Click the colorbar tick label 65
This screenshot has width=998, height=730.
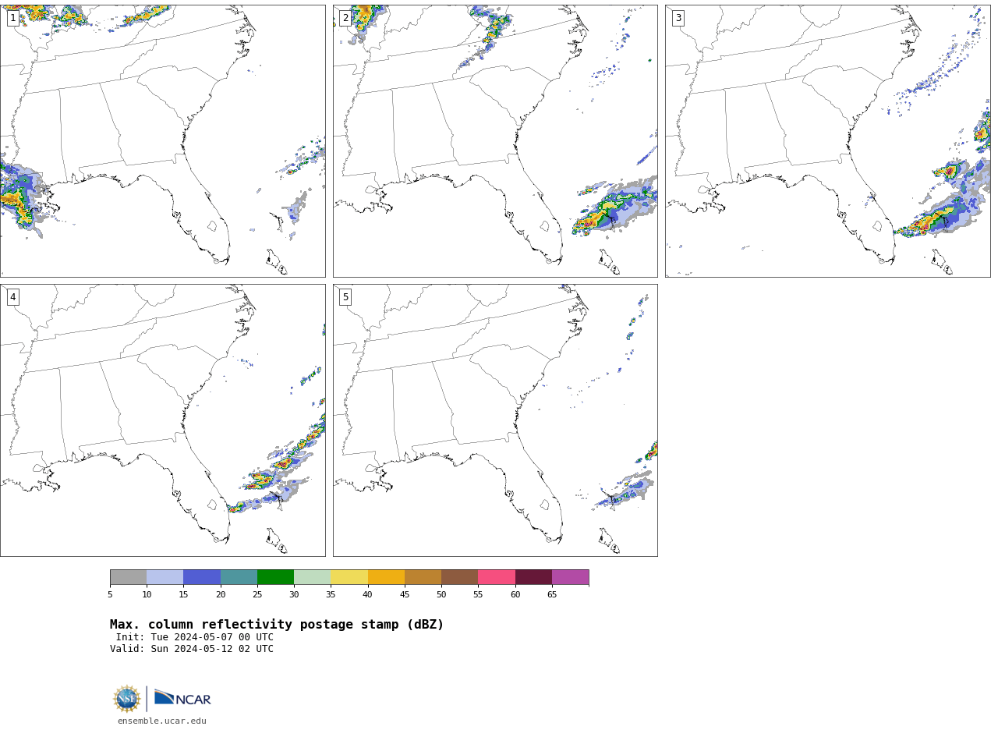552,595
